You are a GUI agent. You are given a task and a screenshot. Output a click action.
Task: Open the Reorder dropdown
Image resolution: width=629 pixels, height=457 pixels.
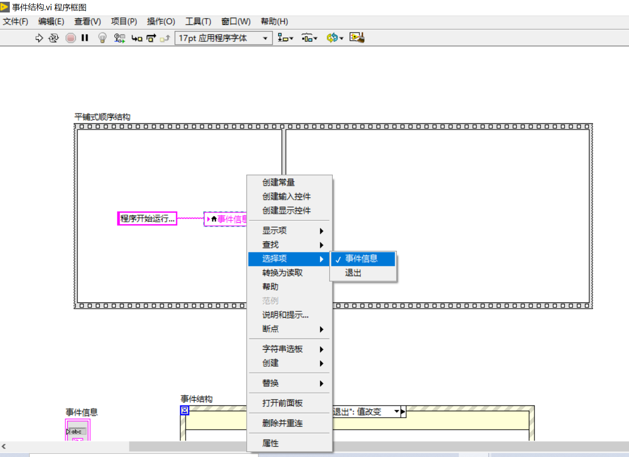click(335, 38)
